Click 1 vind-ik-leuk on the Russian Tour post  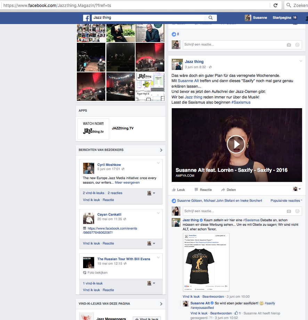click(x=92, y=283)
